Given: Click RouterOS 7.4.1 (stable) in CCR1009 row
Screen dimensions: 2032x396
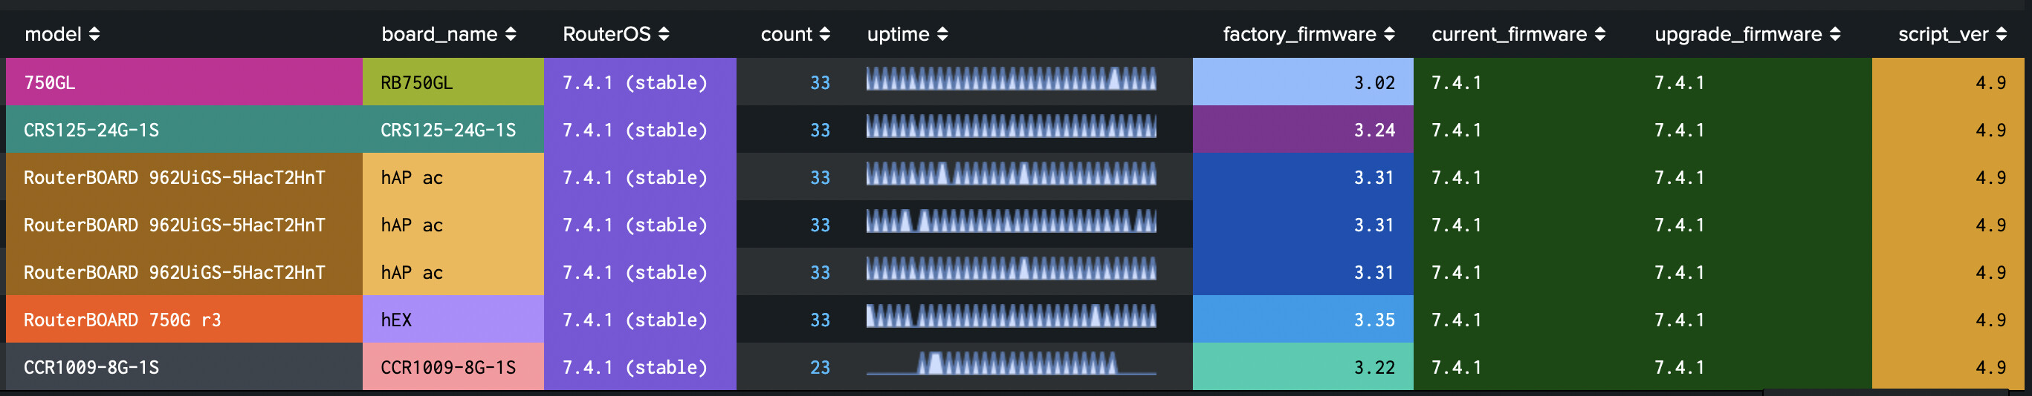Looking at the screenshot, I should click(635, 367).
